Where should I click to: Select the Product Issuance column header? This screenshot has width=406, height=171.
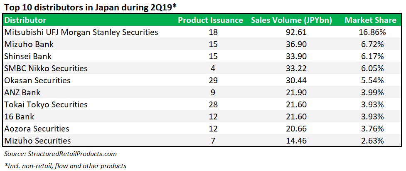[210, 20]
